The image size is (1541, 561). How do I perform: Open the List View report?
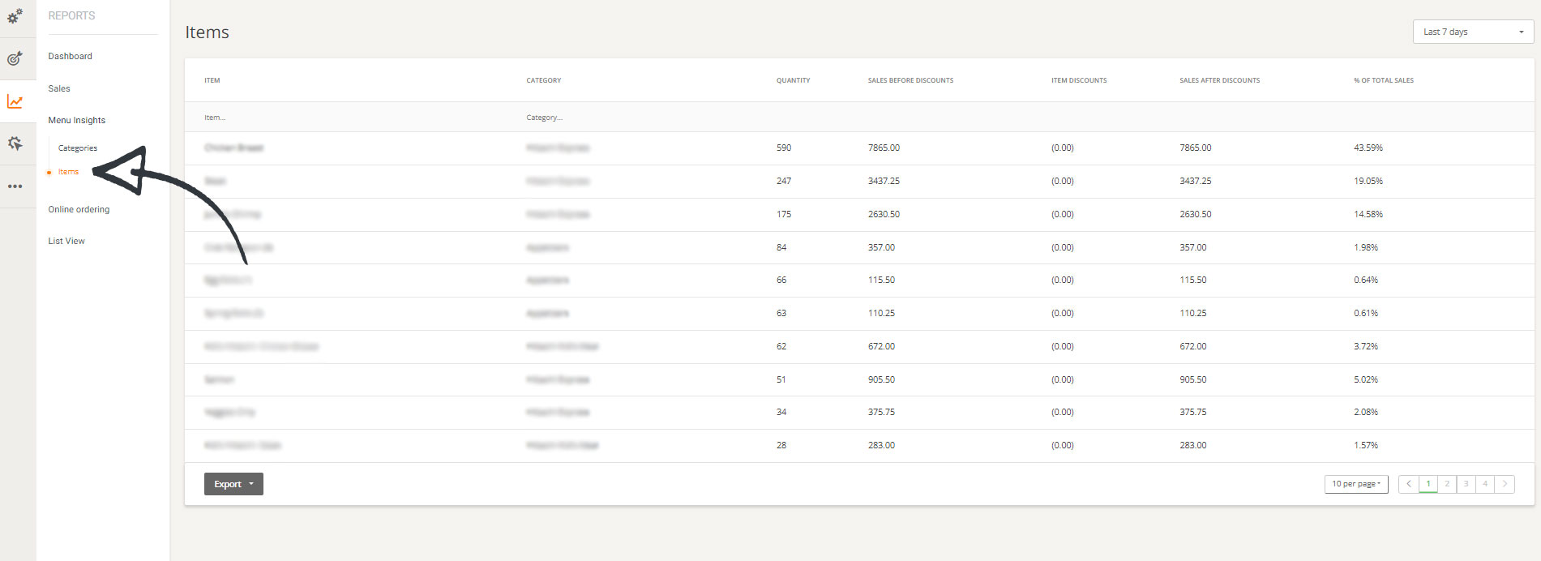pos(66,241)
